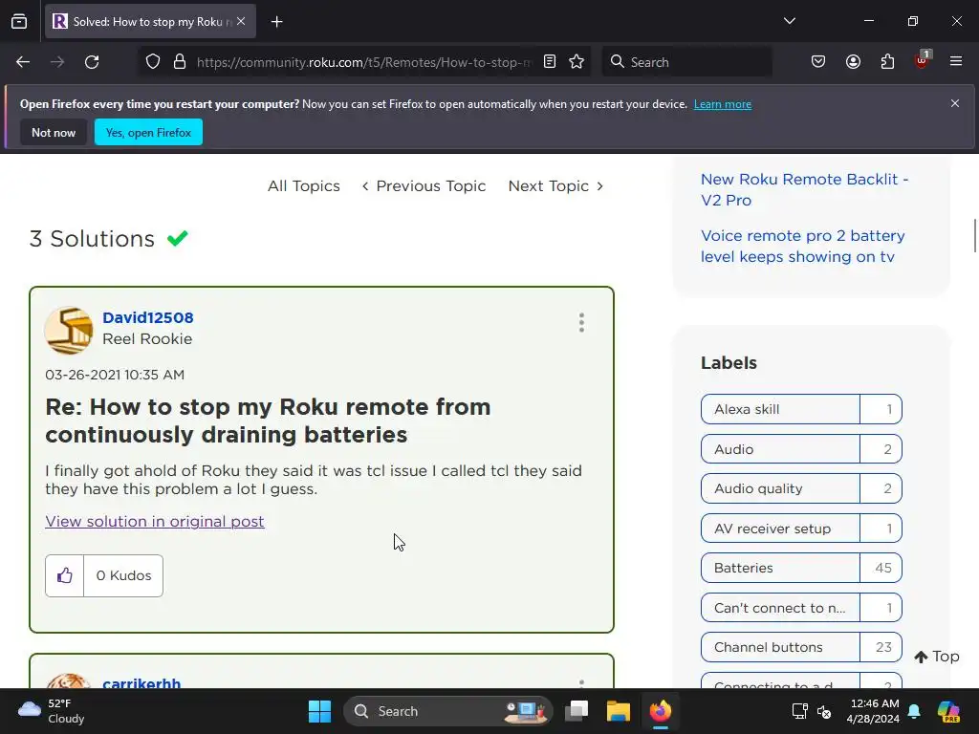Open the Firefox account icon
This screenshot has height=734, width=979.
853,62
